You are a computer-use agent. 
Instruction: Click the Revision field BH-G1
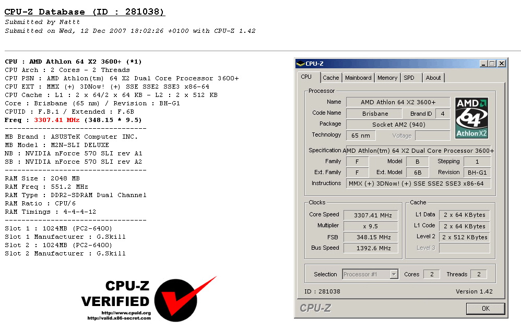coord(477,173)
